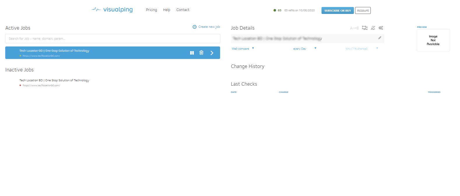Open the every Day frequency dropdown

[x=305, y=48]
